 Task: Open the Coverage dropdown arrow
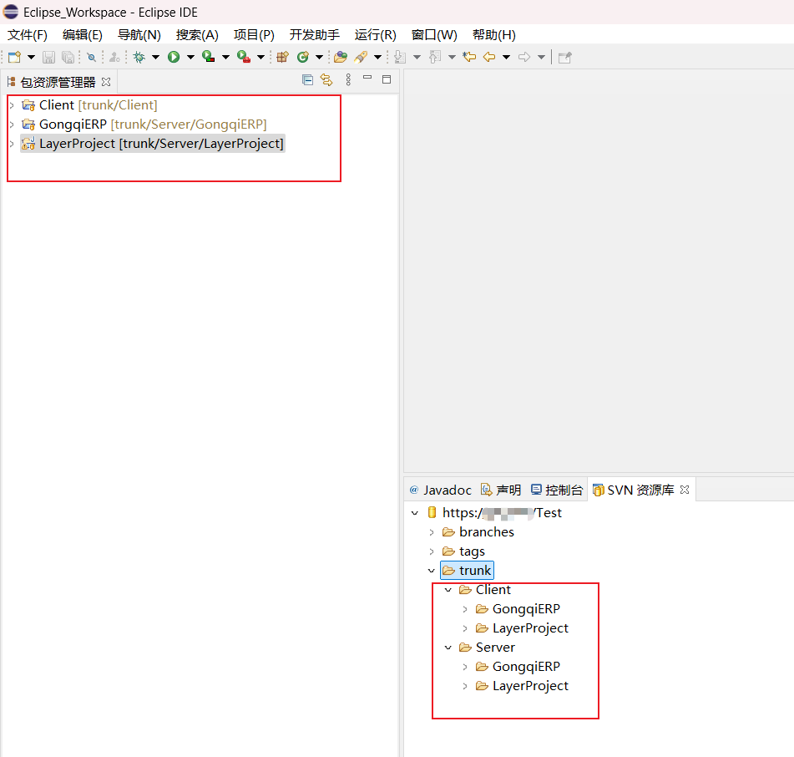pos(225,58)
